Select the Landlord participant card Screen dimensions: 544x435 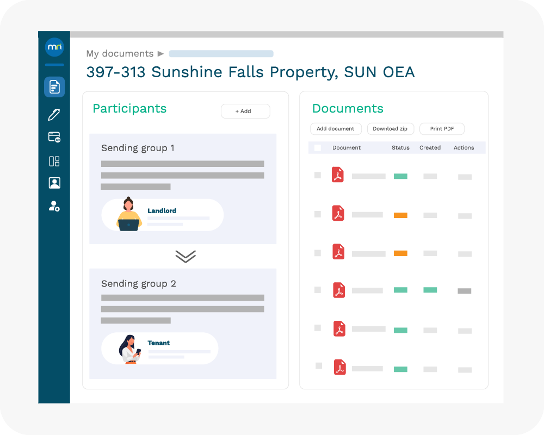coord(162,215)
